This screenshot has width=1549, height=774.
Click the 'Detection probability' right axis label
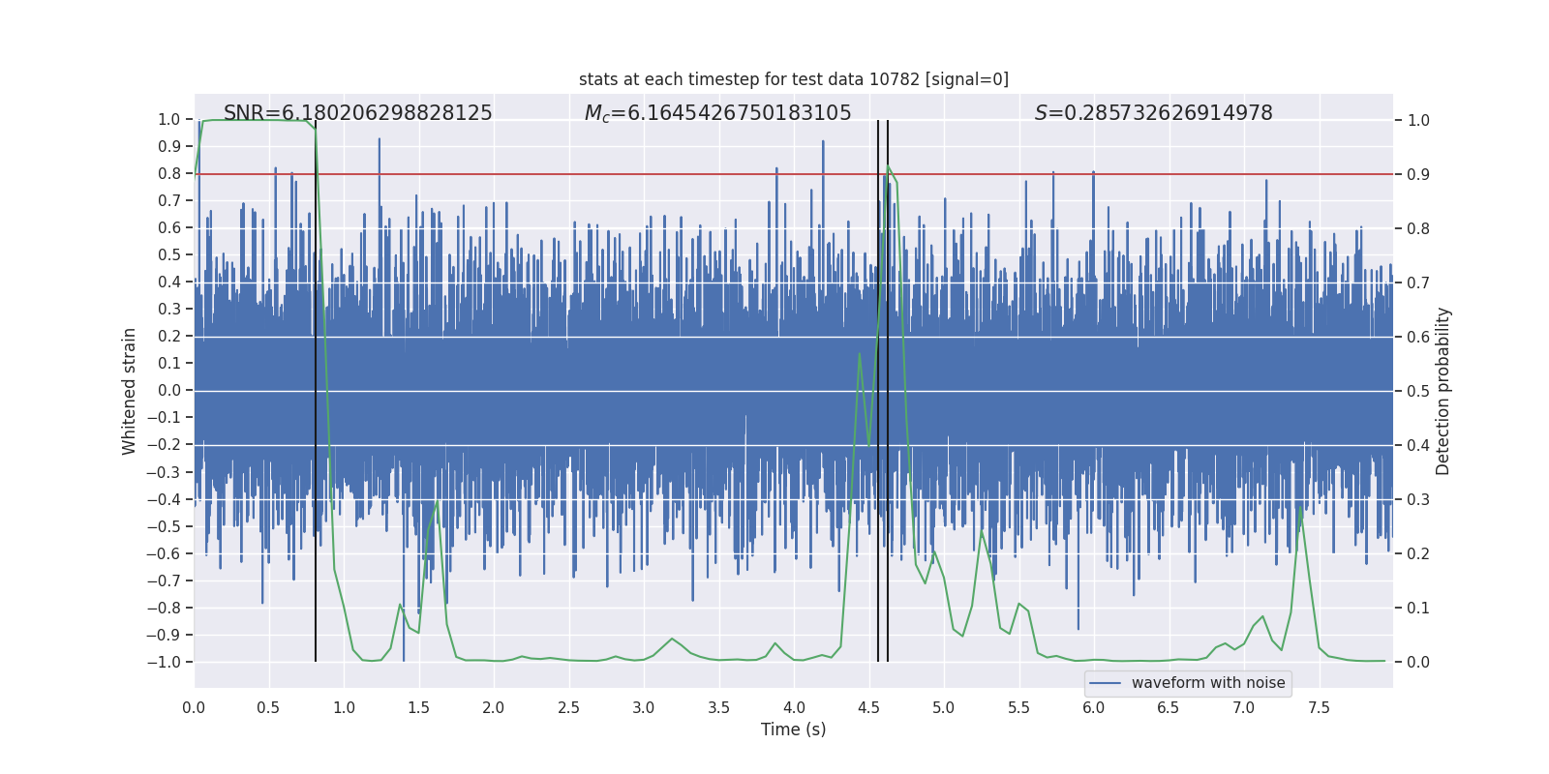coord(1443,391)
